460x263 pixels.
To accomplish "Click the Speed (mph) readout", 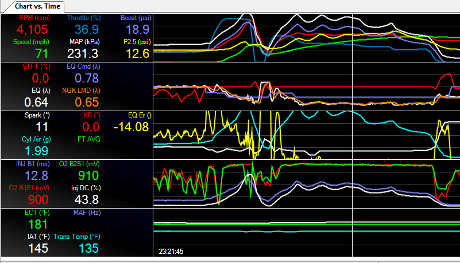I will 25,53.
